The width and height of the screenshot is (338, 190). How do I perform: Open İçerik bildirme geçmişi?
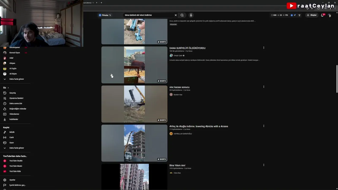click(17, 185)
